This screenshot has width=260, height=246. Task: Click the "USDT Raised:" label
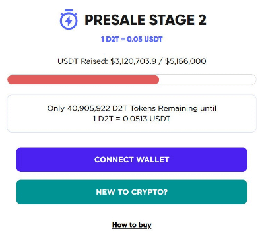82,61
